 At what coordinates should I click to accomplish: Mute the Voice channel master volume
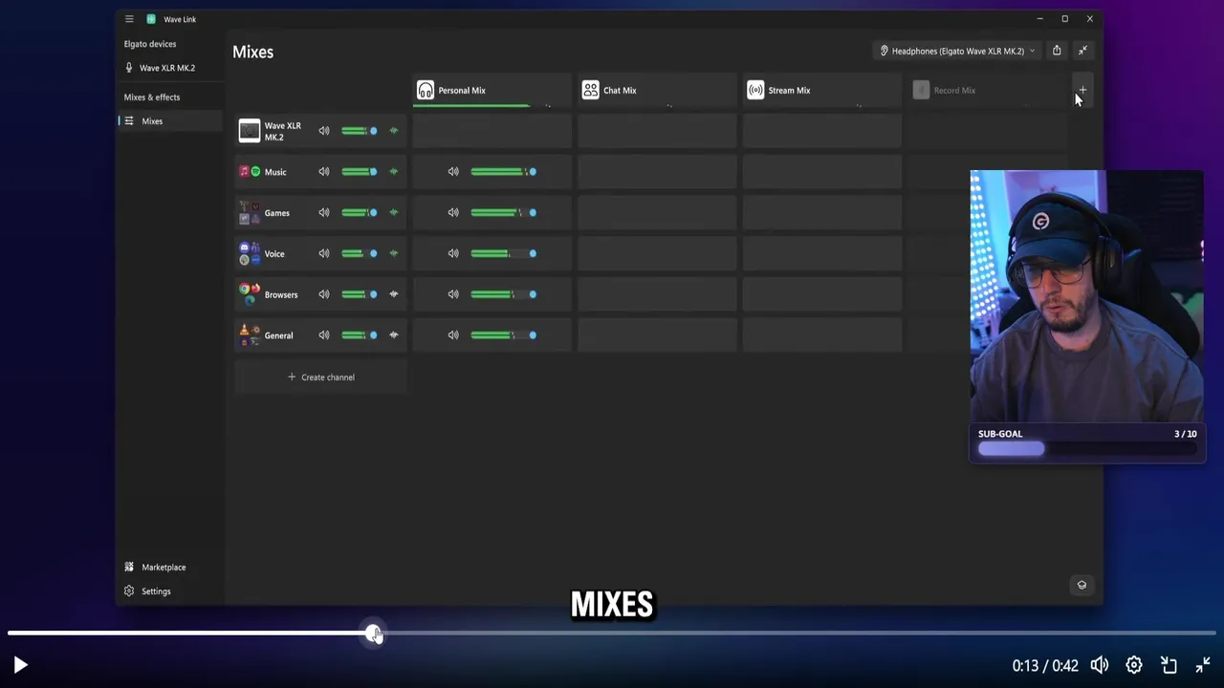tap(324, 253)
